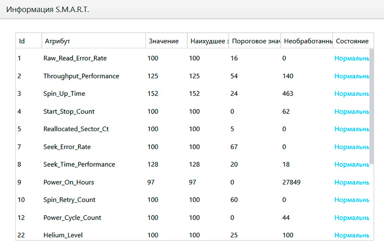
Task: Select the Raw_Read_Error_Rate attribute row
Action: [x=75, y=58]
